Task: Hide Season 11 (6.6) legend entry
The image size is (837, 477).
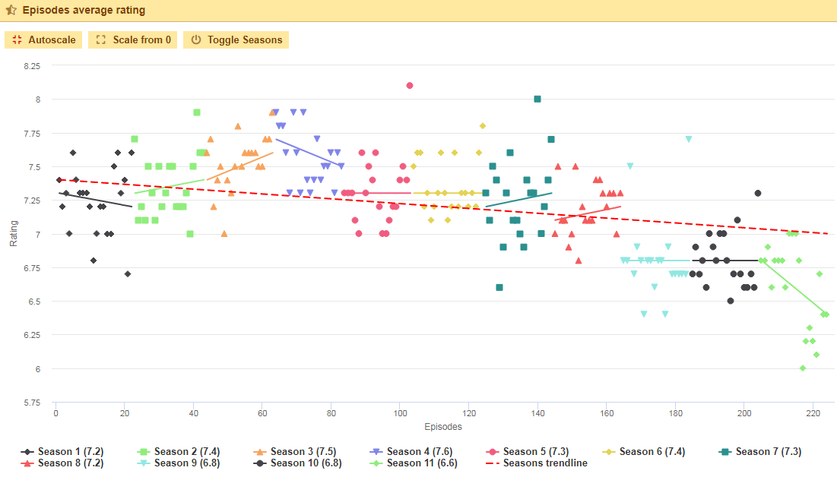Action: pos(414,463)
